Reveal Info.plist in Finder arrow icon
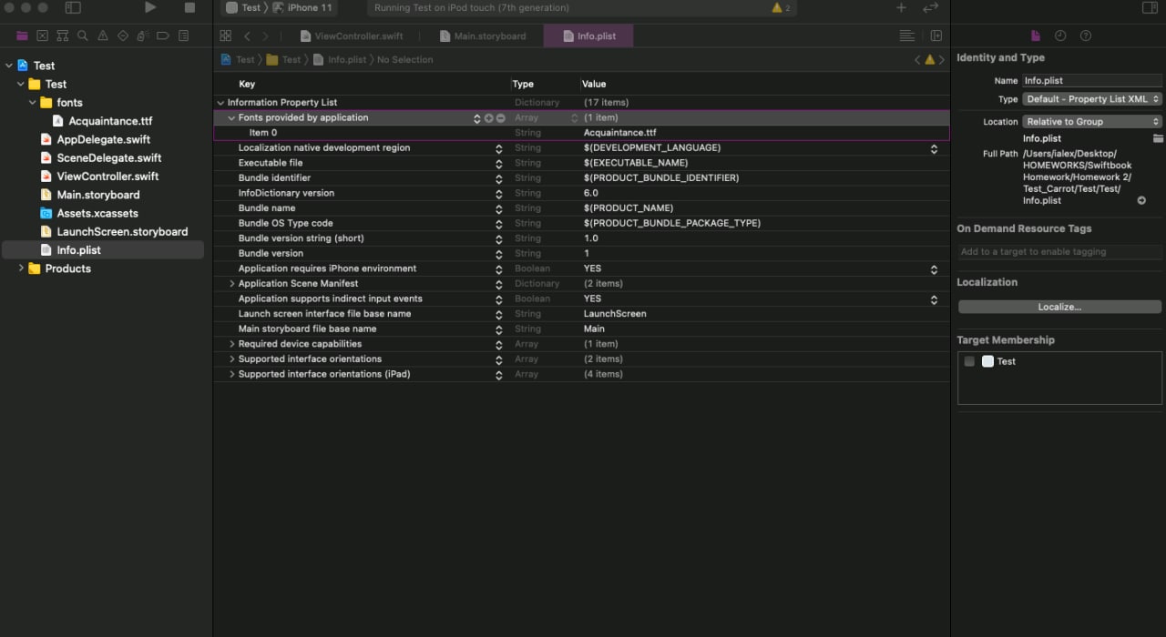 (x=1141, y=200)
